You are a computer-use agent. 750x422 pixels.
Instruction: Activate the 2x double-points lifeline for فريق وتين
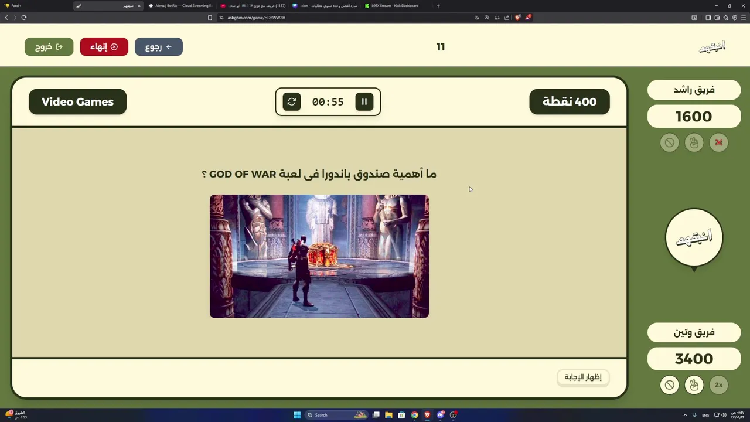[719, 385]
